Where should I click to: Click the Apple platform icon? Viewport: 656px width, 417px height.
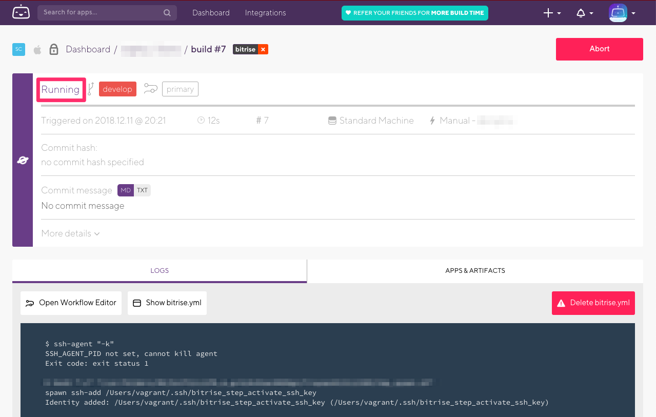click(37, 50)
